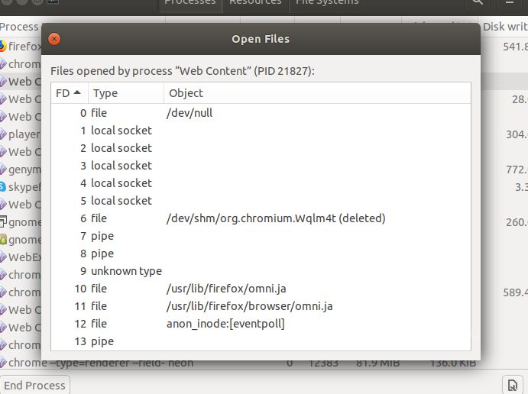Viewport: 528px width, 394px height.
Task: Select FD 2 local socket row
Action: pyautogui.click(x=261, y=148)
